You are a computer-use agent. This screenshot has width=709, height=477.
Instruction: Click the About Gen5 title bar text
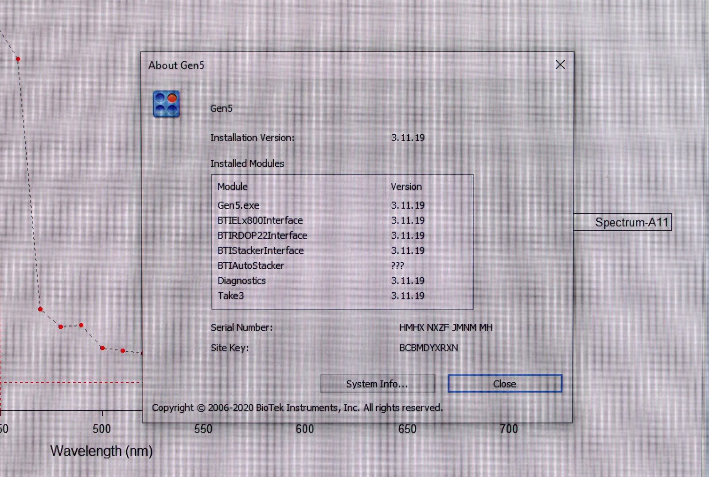(x=176, y=66)
